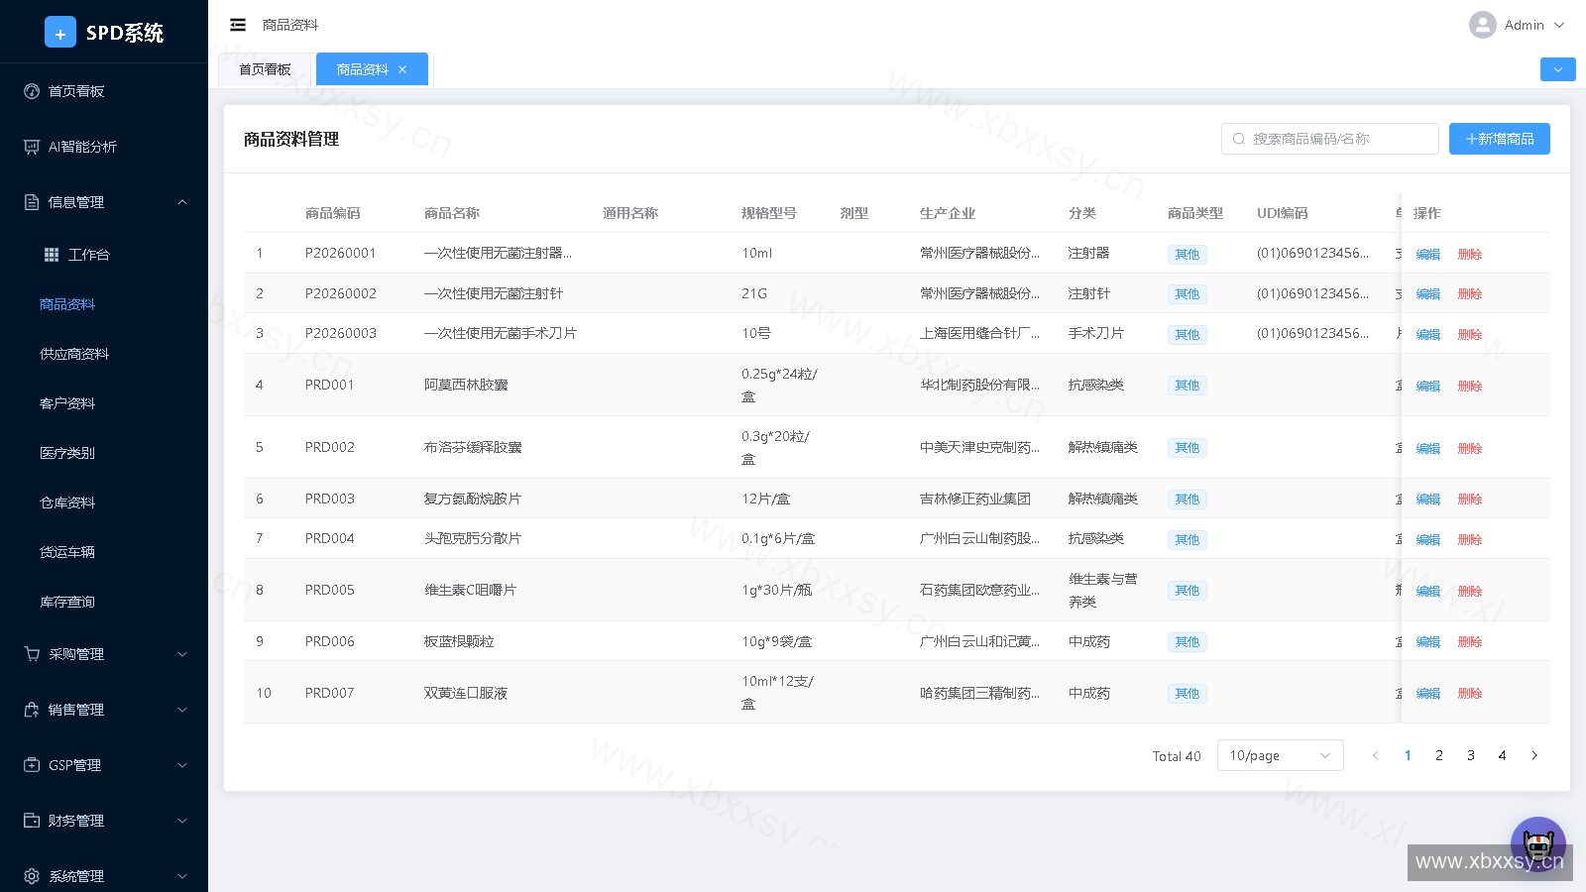This screenshot has width=1586, height=892.
Task: Focus the 搜索商品编码/名称 search field
Action: [x=1330, y=139]
